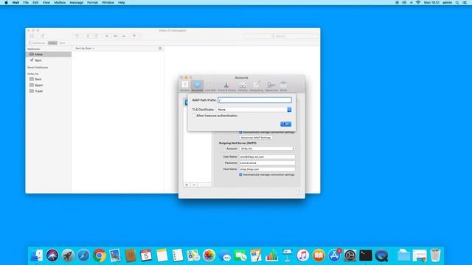472x265 pixels.
Task: Open the Sort by Date dropdown
Action: pos(85,49)
